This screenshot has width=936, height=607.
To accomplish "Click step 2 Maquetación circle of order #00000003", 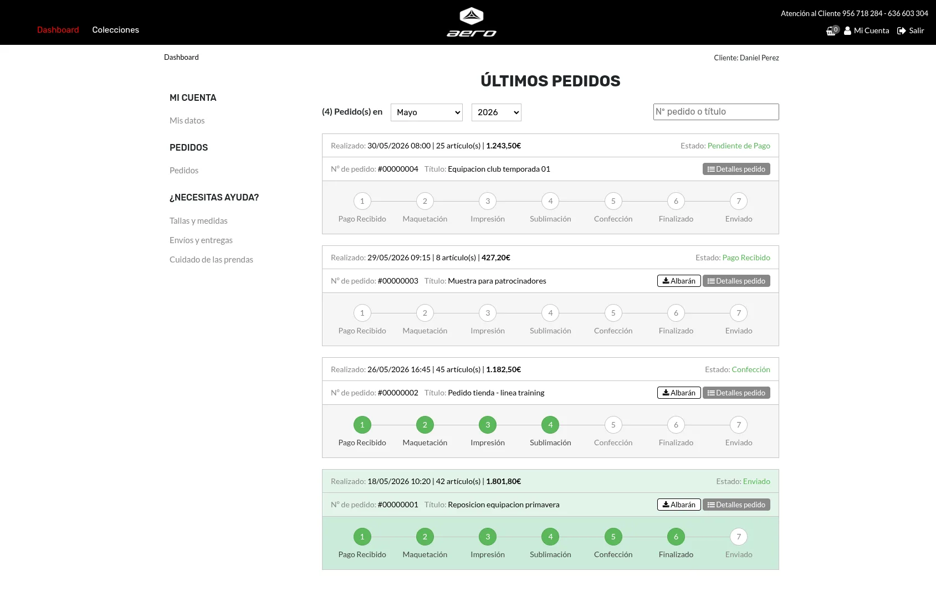I will 425,313.
